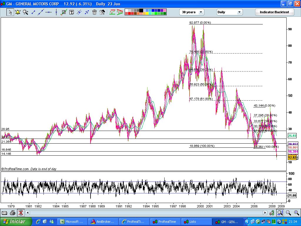
Task: Click the chart scrollbar left arrow
Action: (x=28, y=213)
